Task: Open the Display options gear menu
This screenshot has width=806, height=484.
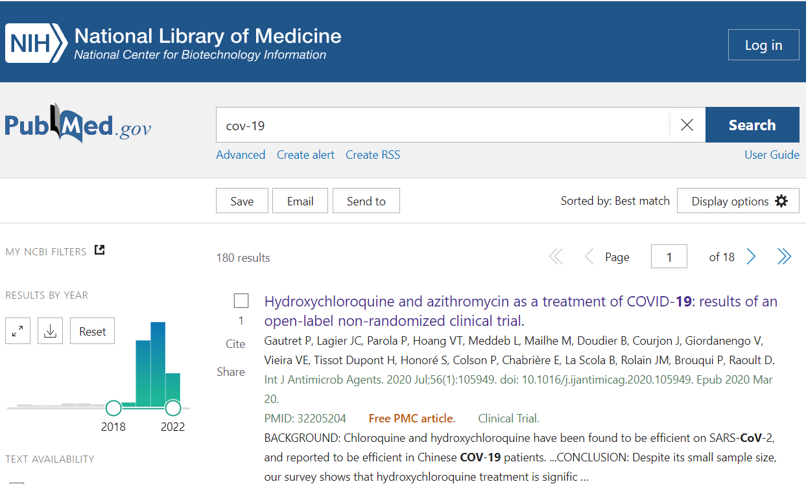Action: click(738, 201)
